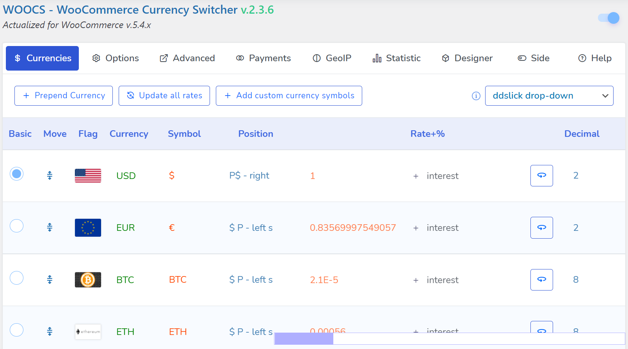Click Update all rates button
The width and height of the screenshot is (628, 349).
[164, 96]
